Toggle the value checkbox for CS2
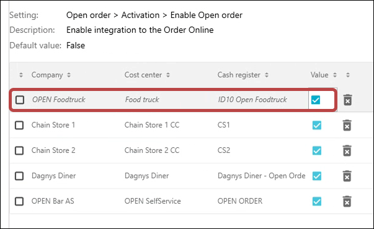 (317, 150)
